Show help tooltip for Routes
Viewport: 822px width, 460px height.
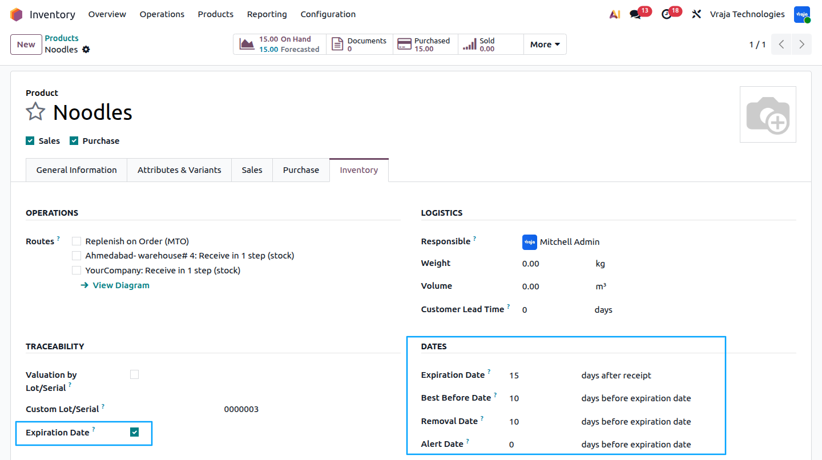[x=58, y=238]
